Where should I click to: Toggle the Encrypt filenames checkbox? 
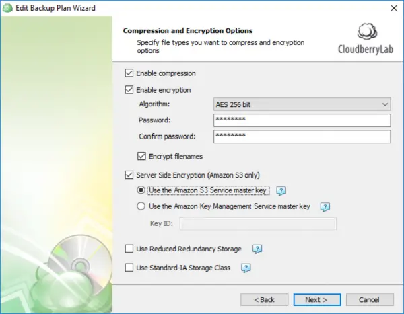click(x=141, y=156)
